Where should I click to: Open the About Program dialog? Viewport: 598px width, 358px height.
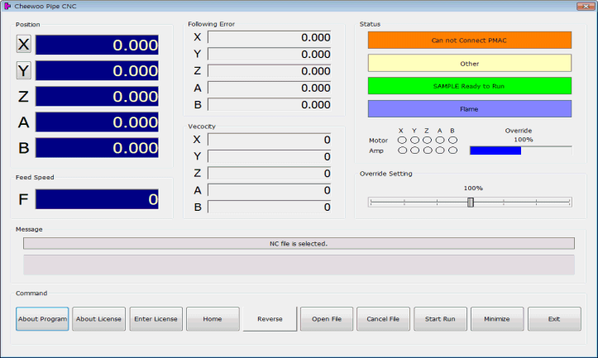coord(42,319)
